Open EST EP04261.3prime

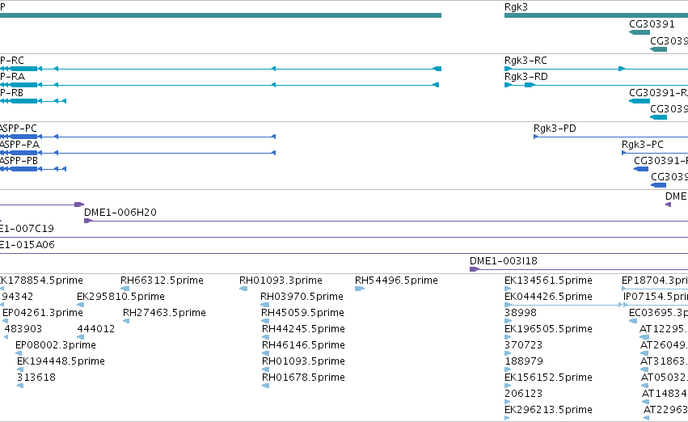pyautogui.click(x=43, y=313)
